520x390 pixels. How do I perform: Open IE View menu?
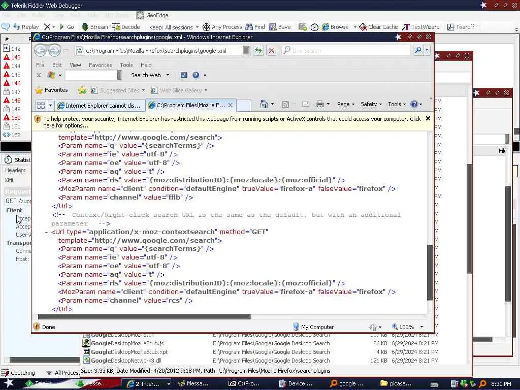[75, 65]
